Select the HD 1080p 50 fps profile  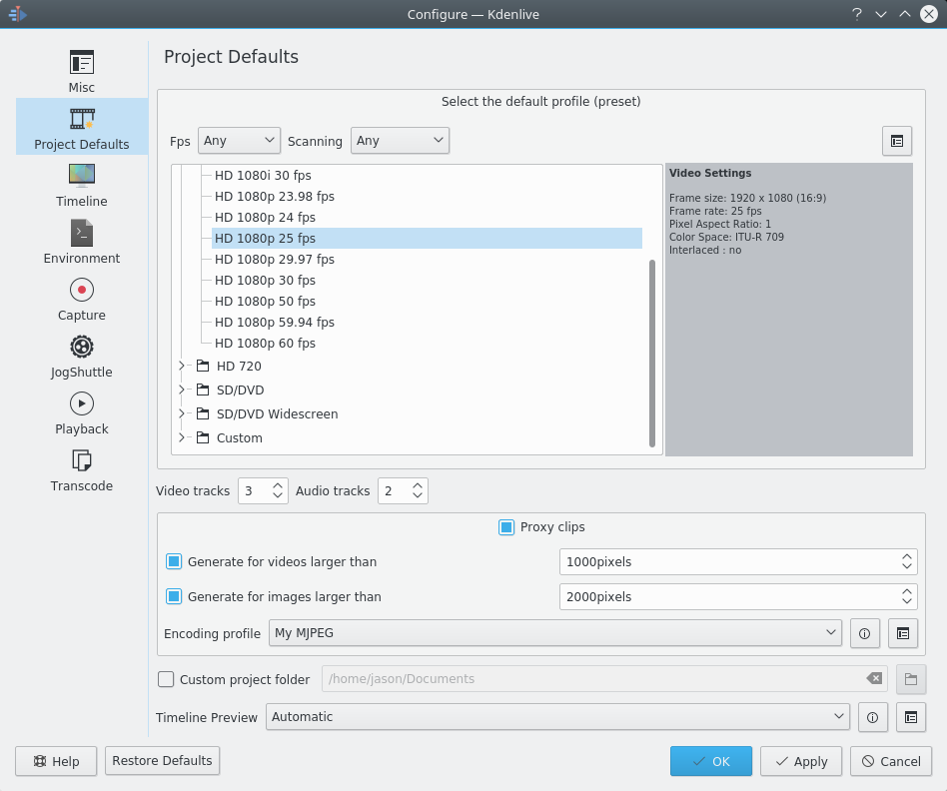(427, 302)
